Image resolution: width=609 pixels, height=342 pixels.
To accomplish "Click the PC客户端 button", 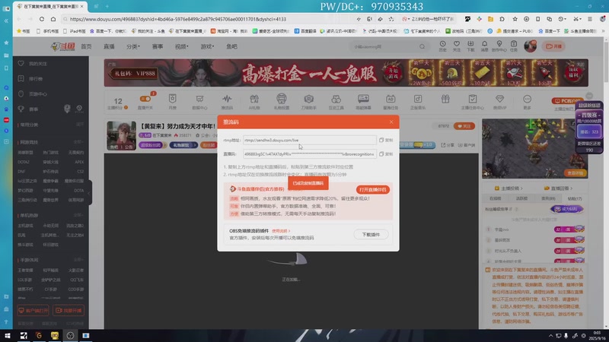I will (567, 101).
